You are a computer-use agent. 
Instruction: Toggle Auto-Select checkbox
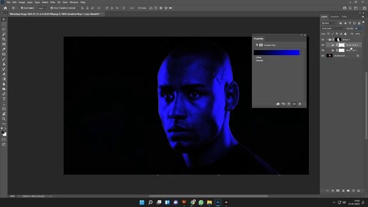pyautogui.click(x=22, y=8)
